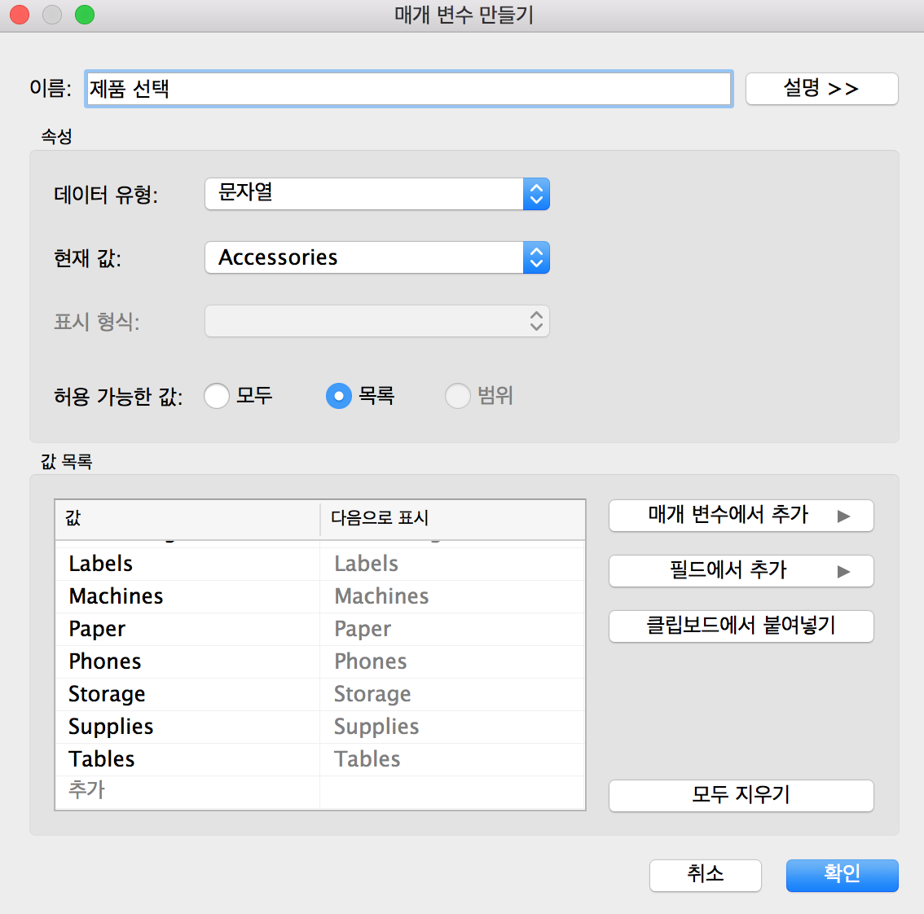Screen dimensions: 924x914
Task: Select the Supplies value row
Action: tap(187, 727)
